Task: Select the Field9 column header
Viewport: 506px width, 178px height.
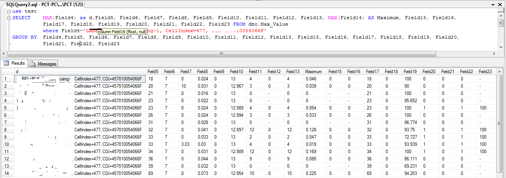Action: coord(221,72)
